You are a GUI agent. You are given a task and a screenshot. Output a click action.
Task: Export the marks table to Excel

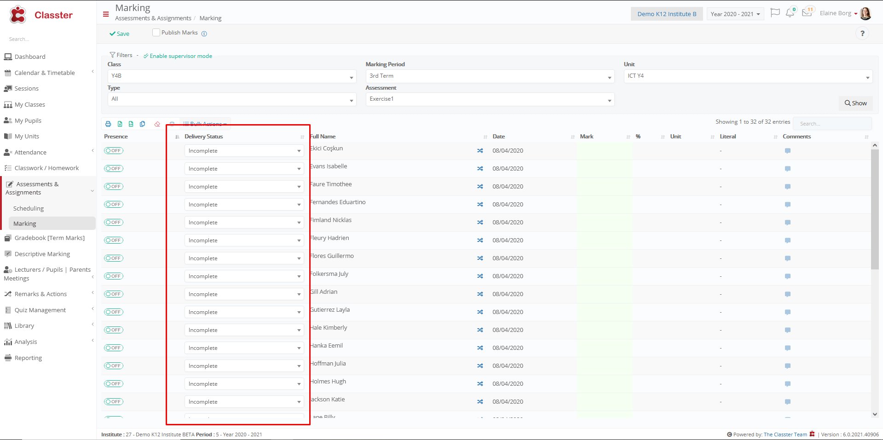(x=120, y=124)
